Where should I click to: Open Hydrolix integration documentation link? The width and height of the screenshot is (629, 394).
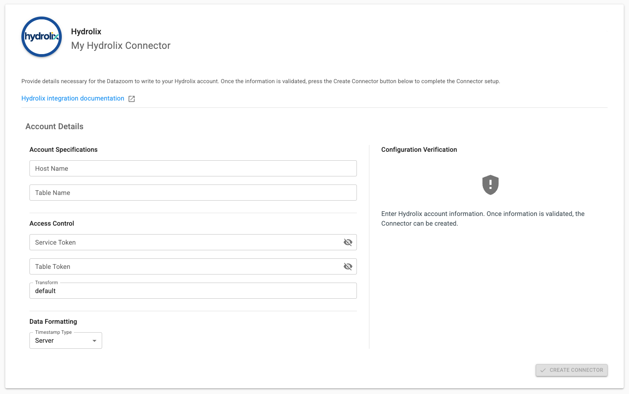coord(73,98)
